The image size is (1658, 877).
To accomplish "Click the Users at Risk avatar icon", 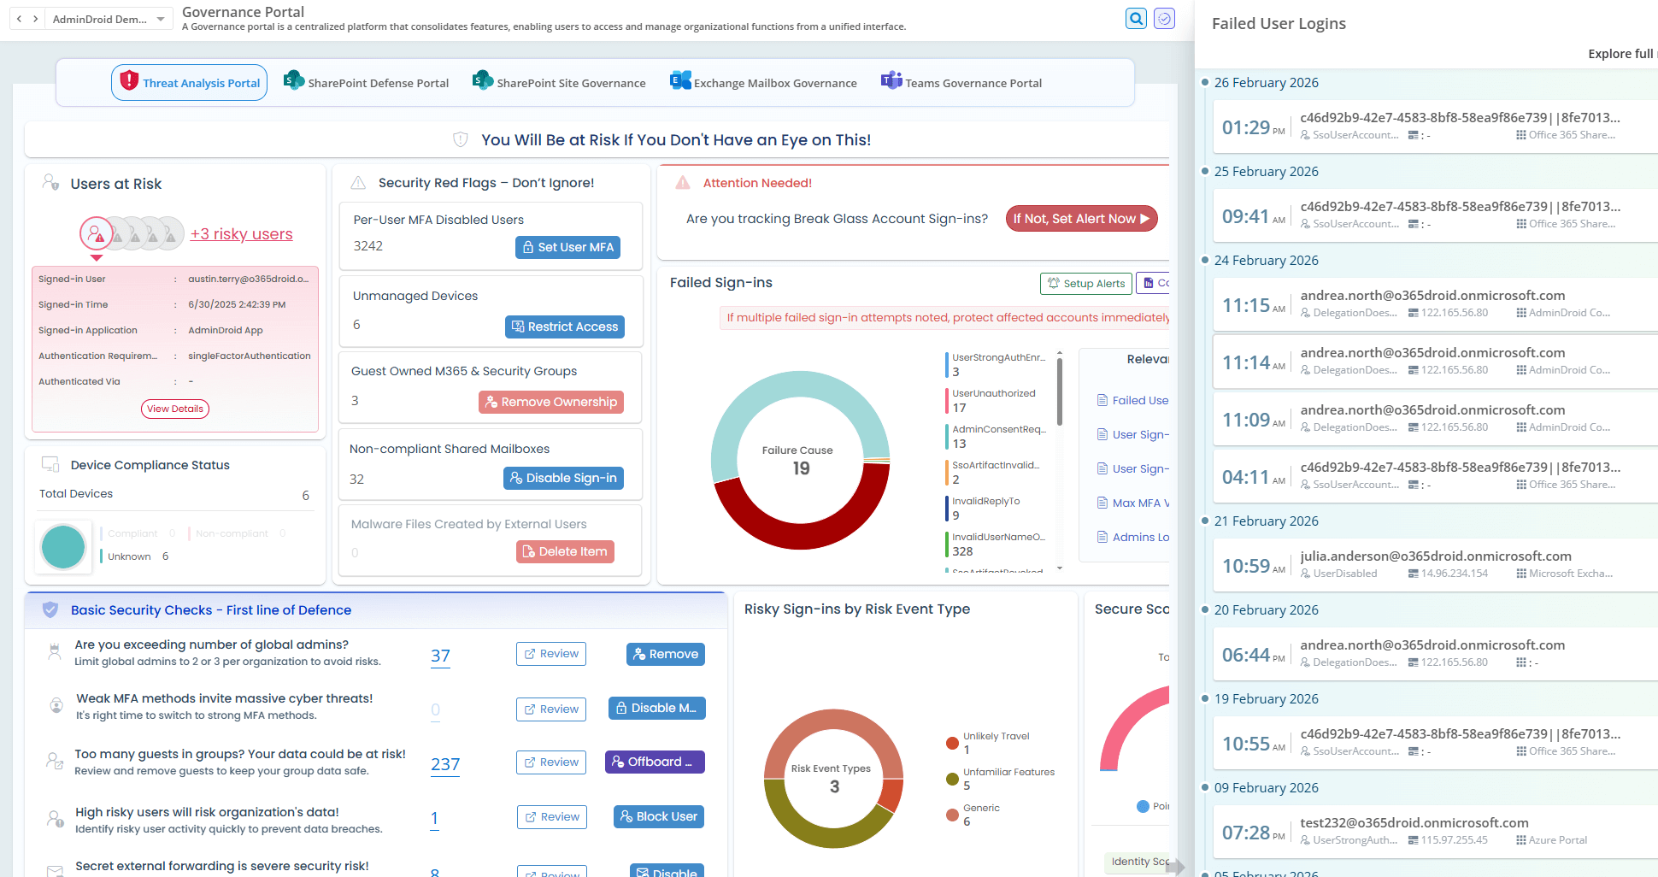I will pos(50,182).
